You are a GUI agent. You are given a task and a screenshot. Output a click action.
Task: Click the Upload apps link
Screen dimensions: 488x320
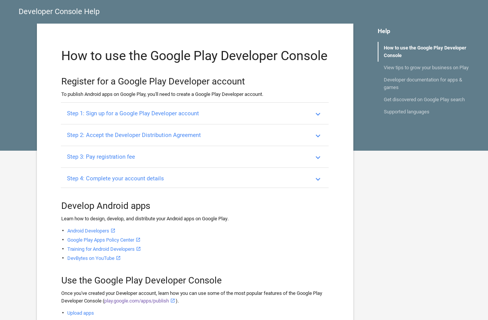click(81, 313)
